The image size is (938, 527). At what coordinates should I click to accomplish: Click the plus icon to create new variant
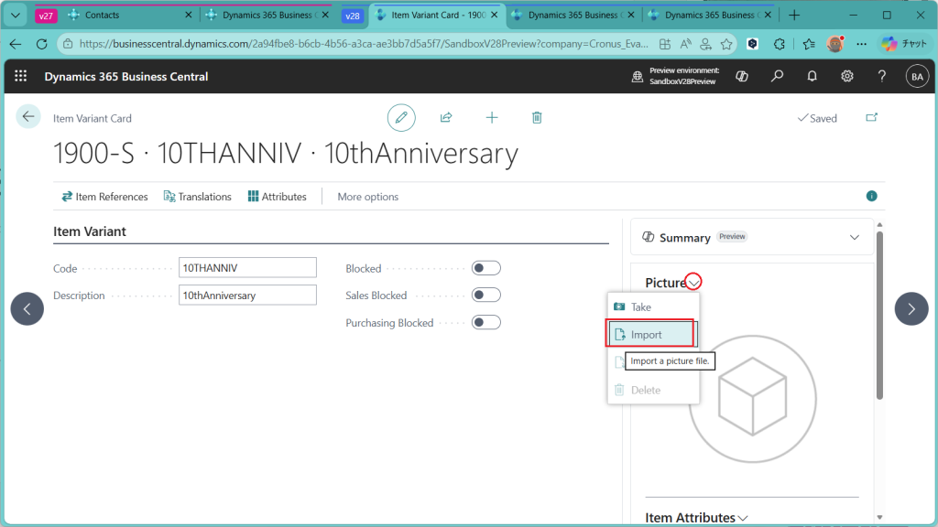pos(492,117)
